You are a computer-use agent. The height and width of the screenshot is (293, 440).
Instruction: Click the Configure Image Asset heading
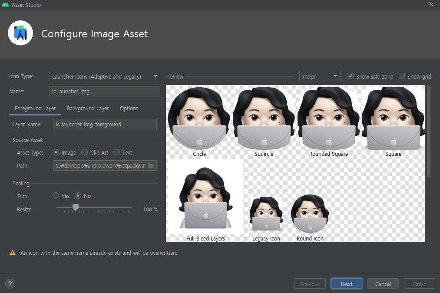pos(95,34)
